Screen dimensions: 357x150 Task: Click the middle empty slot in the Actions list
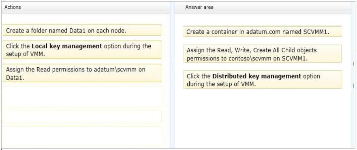[x=82, y=116]
